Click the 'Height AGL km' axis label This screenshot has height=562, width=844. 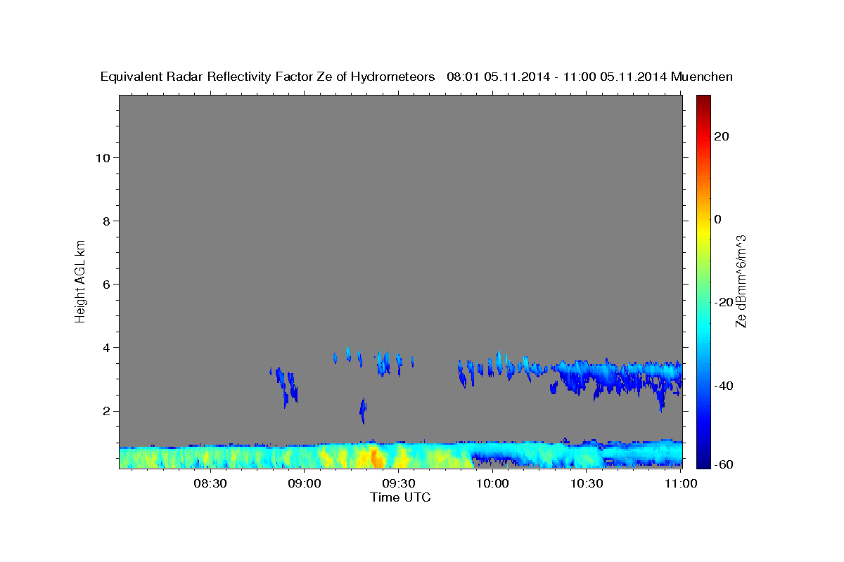coord(80,281)
